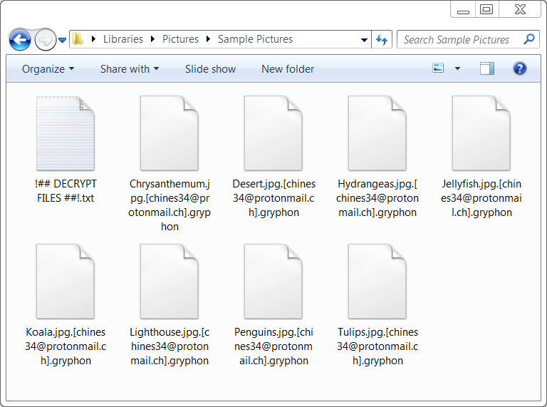Viewport: 547px width, 407px height.
Task: Click the Hydrangeas.jpg.[chines34@protonmail.ch].gryphon name label
Action: (x=377, y=198)
